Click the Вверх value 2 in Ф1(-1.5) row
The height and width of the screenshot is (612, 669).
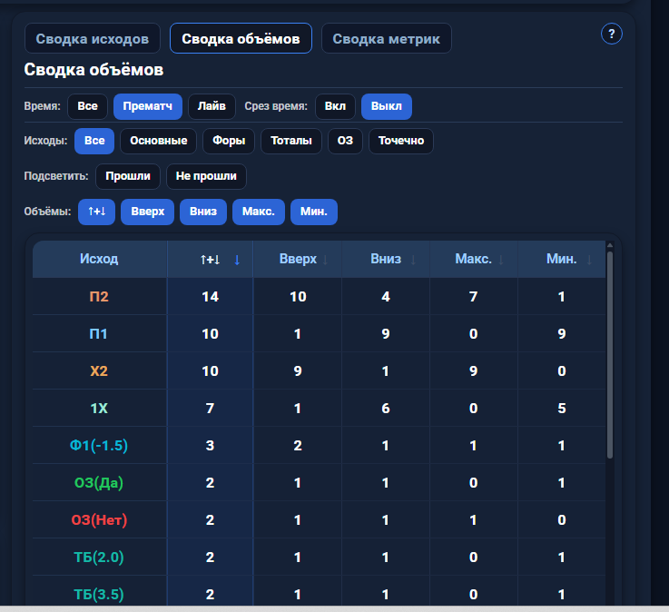[298, 446]
